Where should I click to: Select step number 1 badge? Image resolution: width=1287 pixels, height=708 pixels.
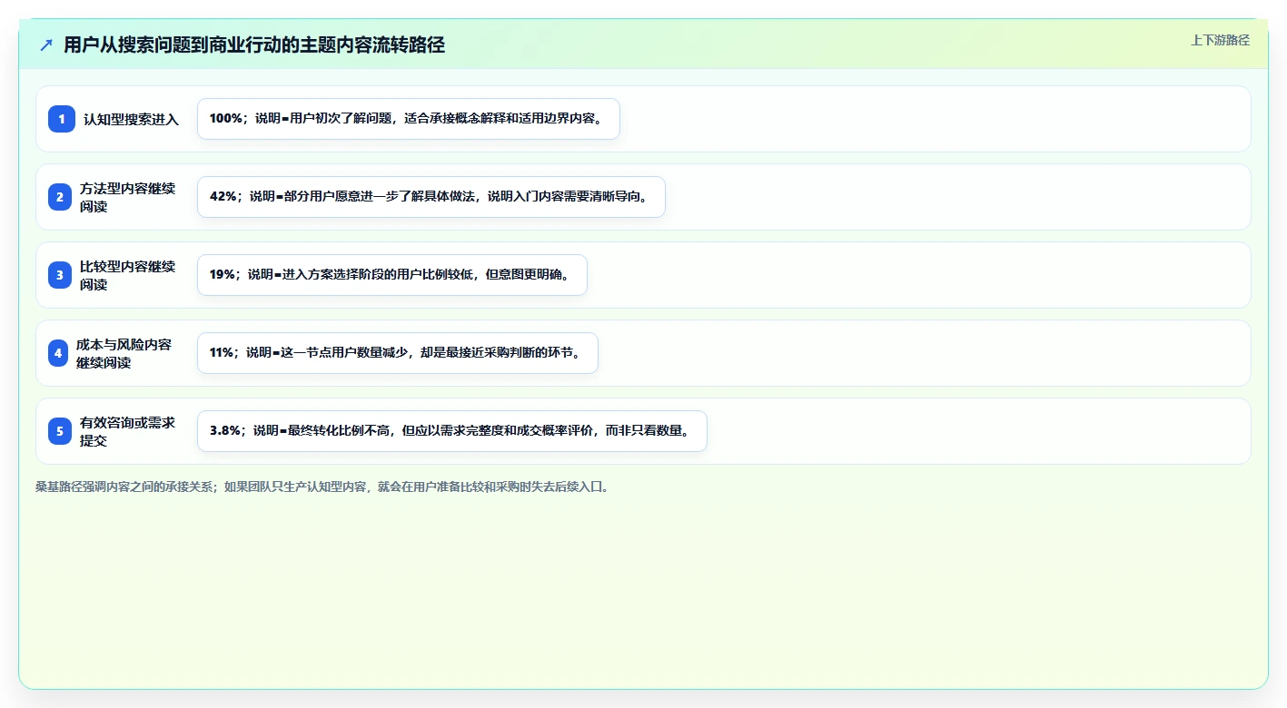click(62, 119)
